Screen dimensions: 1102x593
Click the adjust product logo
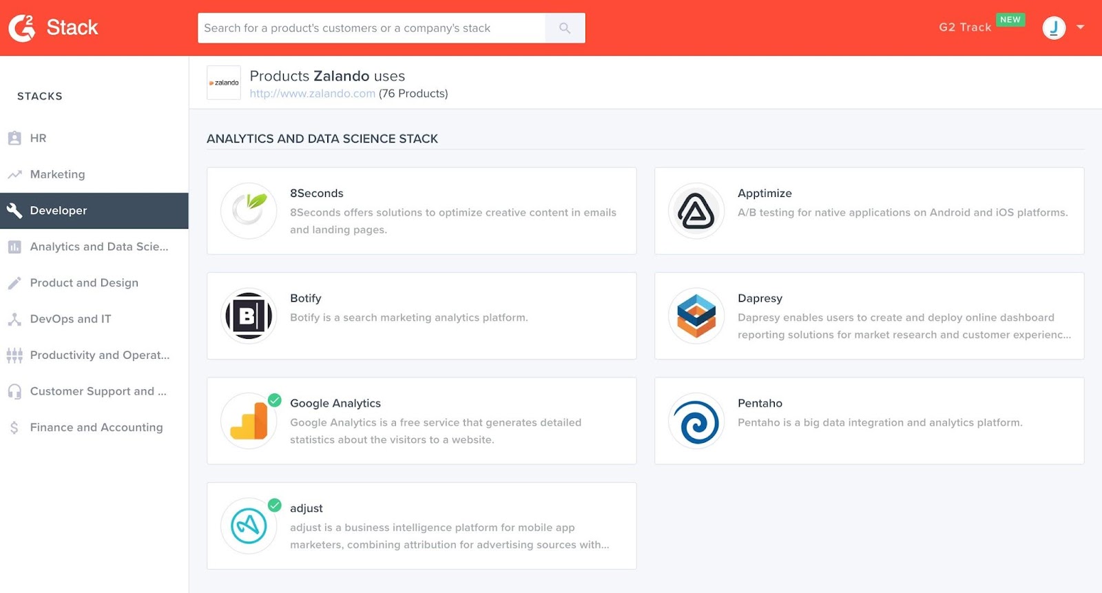[249, 526]
